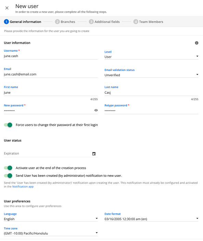Click the First name field

point(51,93)
